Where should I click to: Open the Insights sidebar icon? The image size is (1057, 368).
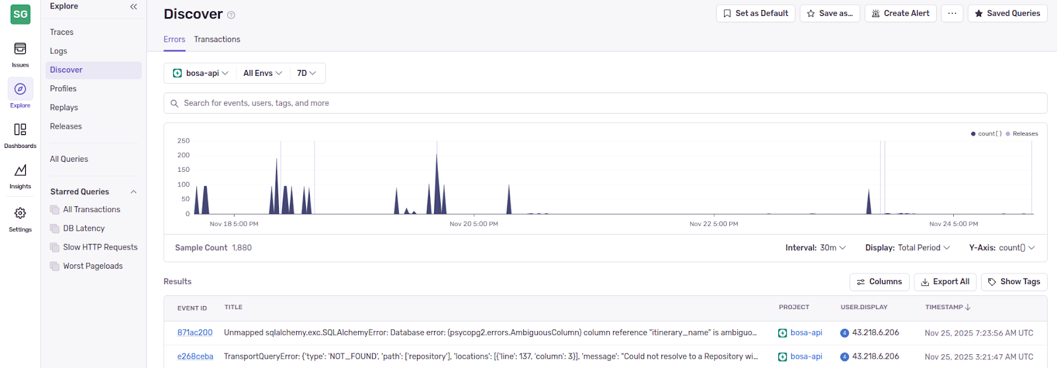20,176
